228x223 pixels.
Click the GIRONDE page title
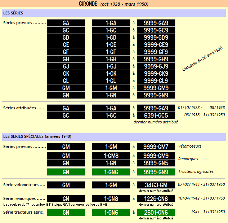88,4
